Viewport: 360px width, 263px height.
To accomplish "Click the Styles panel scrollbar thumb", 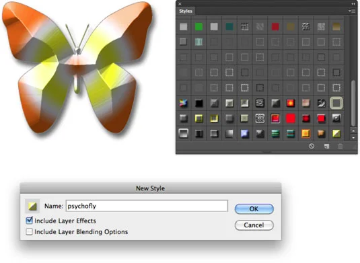I will [x=353, y=104].
